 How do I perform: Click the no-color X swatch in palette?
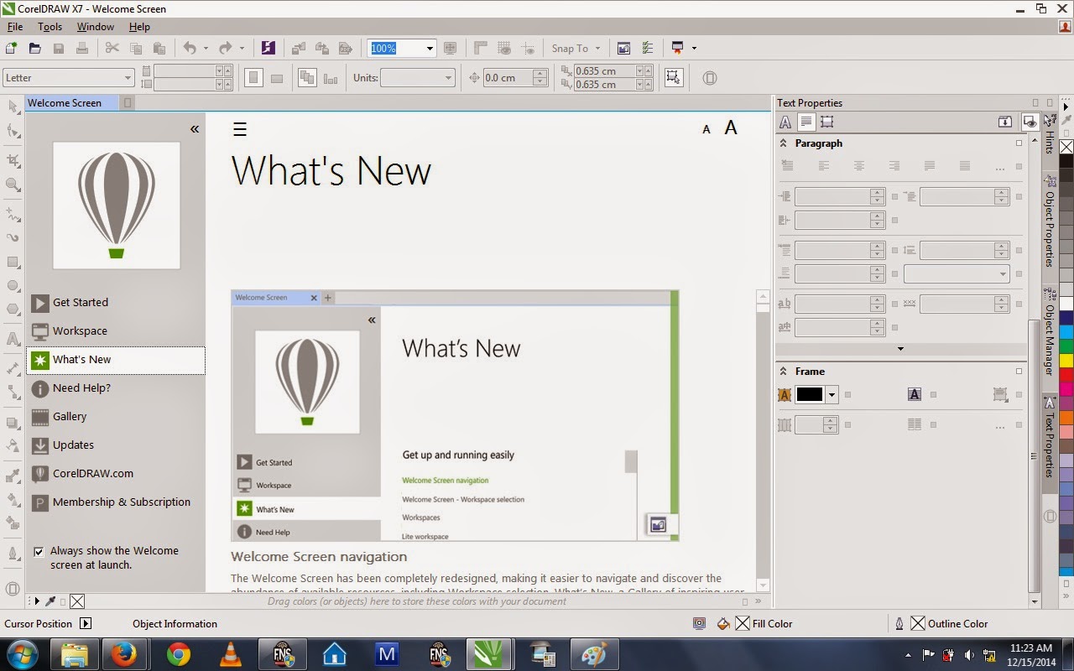click(1066, 148)
